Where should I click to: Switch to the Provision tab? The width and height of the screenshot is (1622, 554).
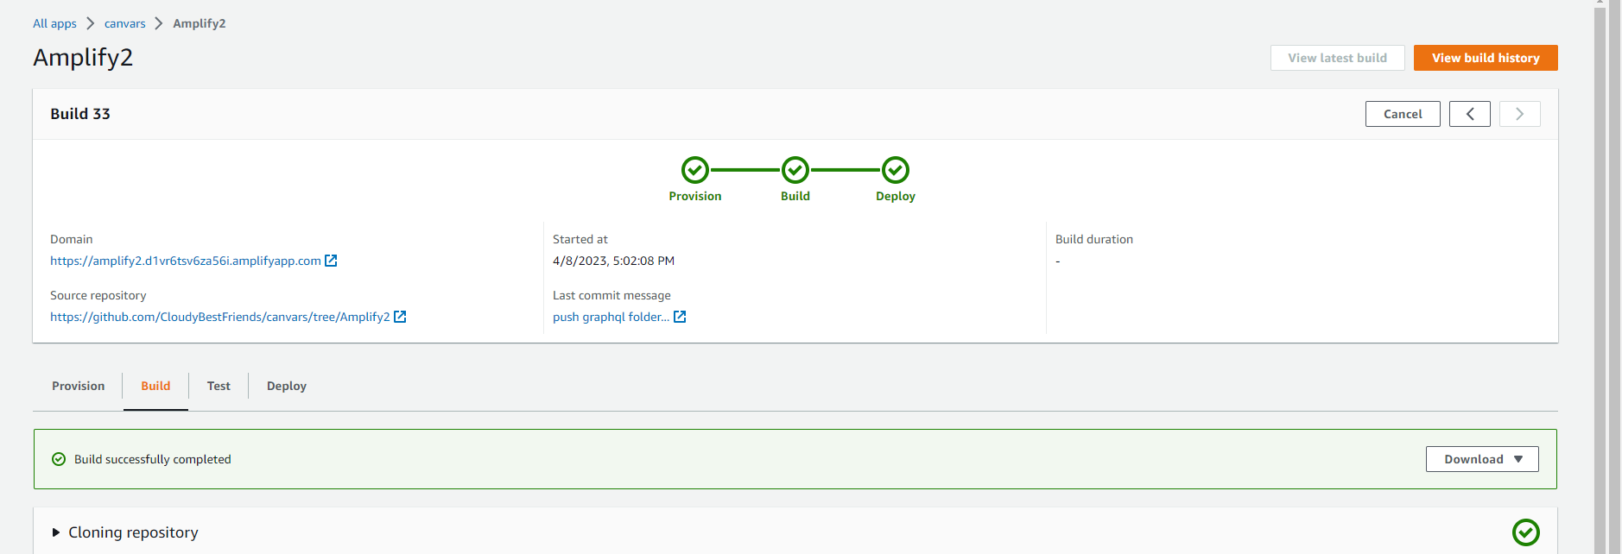(x=78, y=386)
